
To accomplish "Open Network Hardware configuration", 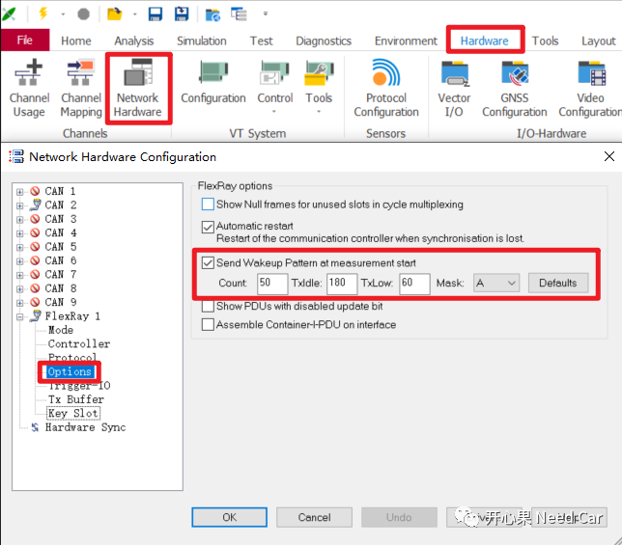I will (x=138, y=89).
